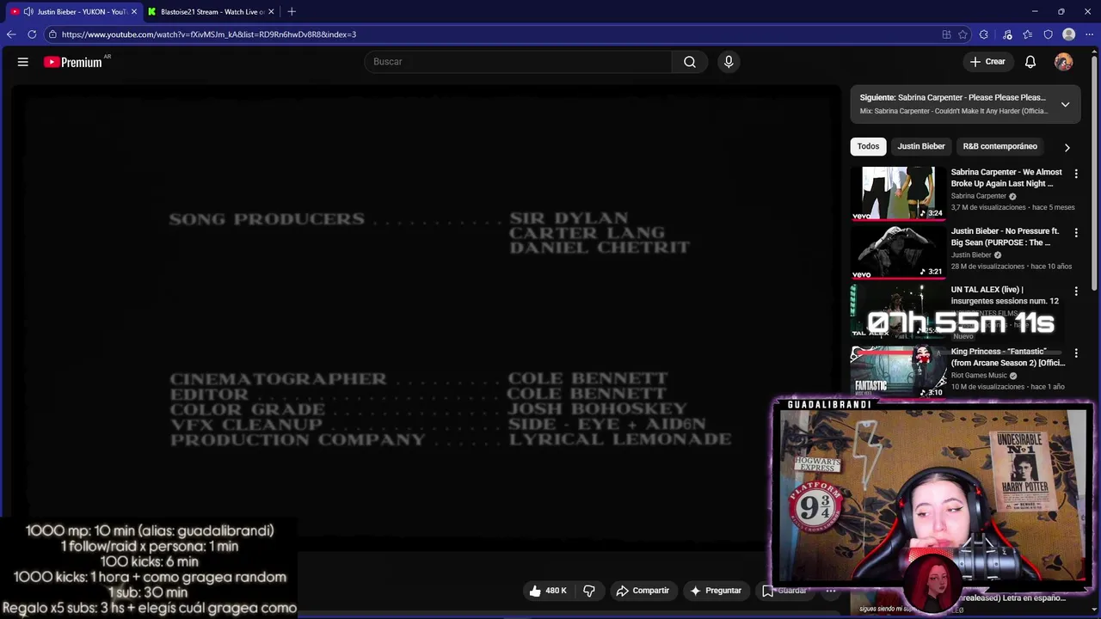Screen dimensions: 1101x619
Task: Expand the Siguiente playlist queue panel
Action: click(x=1065, y=104)
